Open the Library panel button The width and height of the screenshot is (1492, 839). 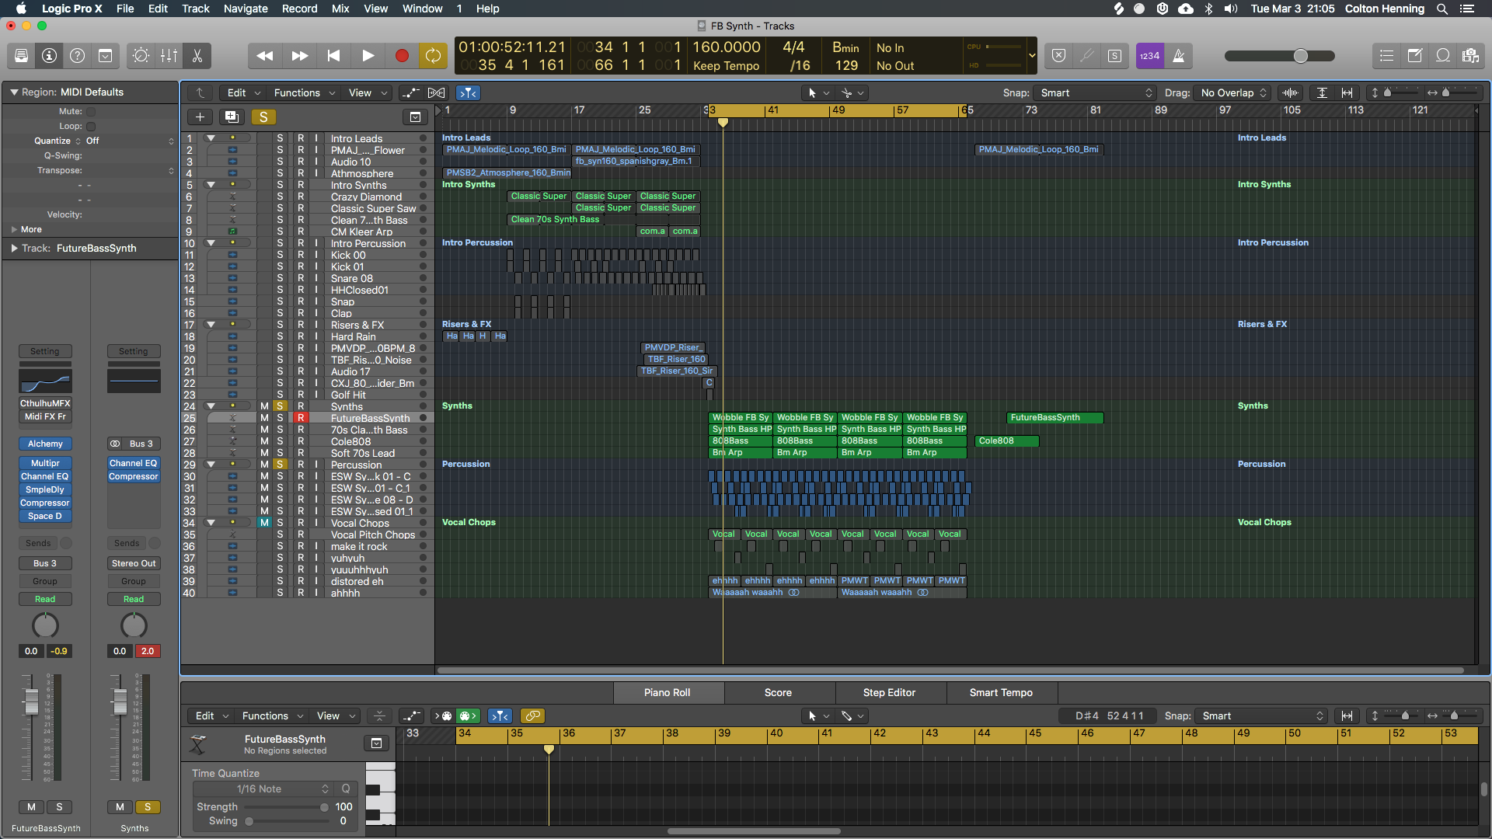(21, 56)
